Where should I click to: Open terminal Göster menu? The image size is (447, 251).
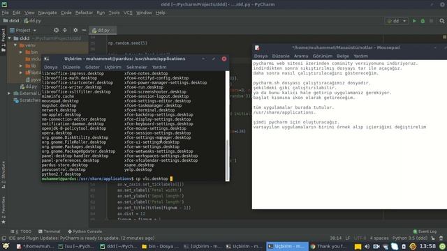tap(92, 67)
